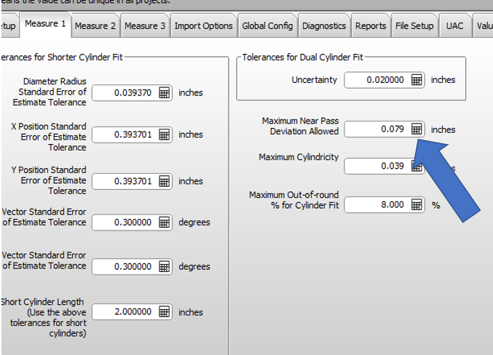Select the Global Config tab
The width and height of the screenshot is (493, 355).
point(267,26)
